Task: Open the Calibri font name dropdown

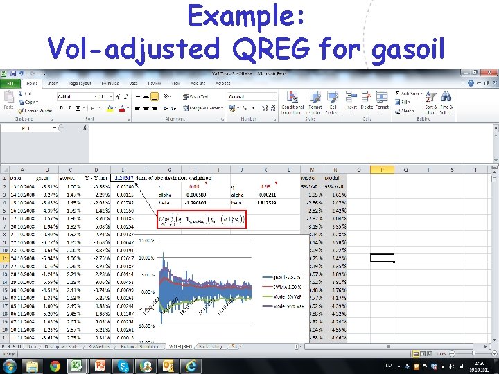Action: pos(95,96)
